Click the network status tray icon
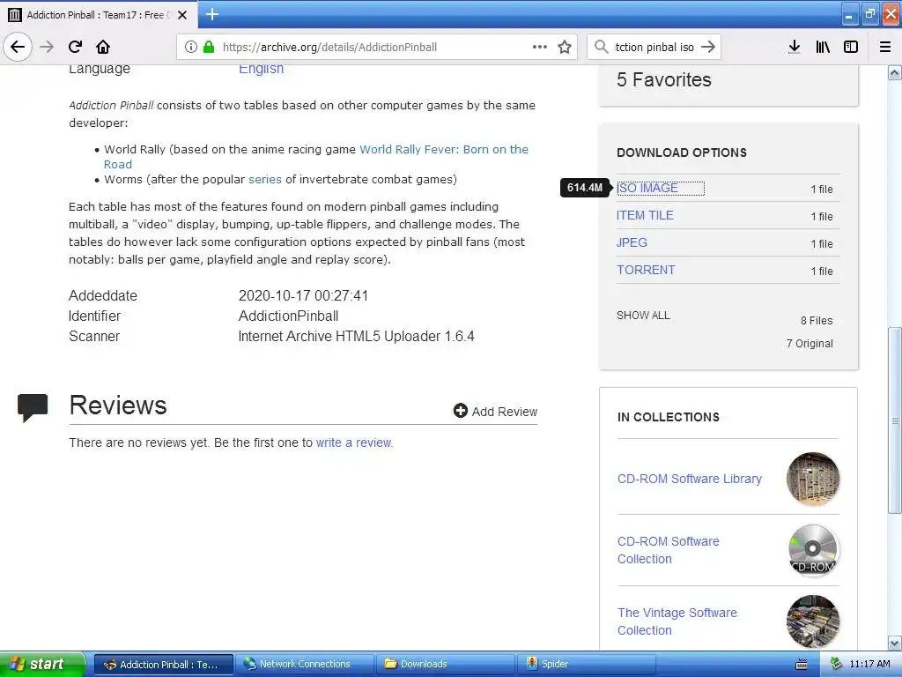The image size is (902, 677). (x=837, y=664)
